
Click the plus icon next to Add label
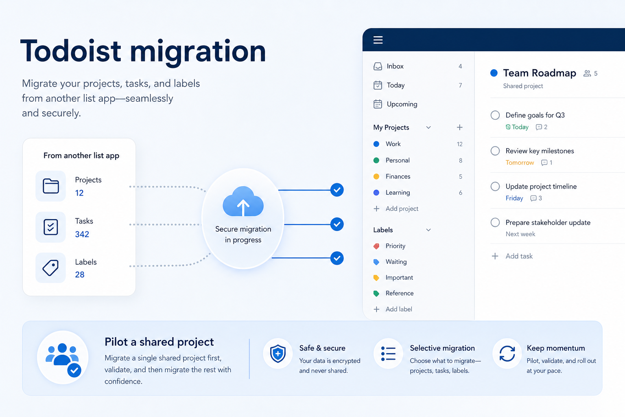coord(376,309)
